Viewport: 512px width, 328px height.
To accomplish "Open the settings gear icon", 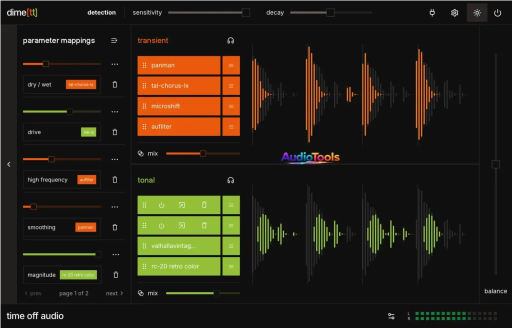I will coord(454,12).
